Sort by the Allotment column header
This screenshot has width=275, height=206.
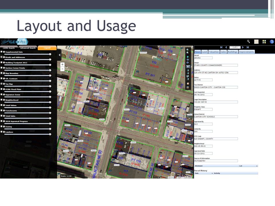(x=216, y=166)
